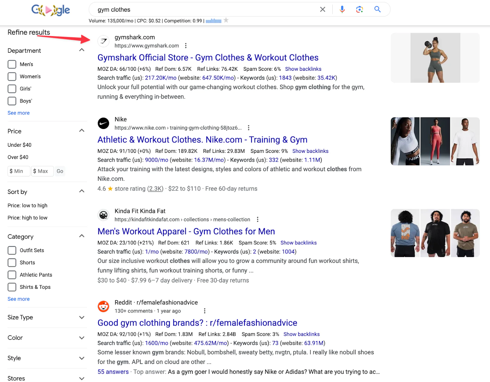Click the magnifying glass search icon
The height and width of the screenshot is (382, 490).
pyautogui.click(x=377, y=9)
